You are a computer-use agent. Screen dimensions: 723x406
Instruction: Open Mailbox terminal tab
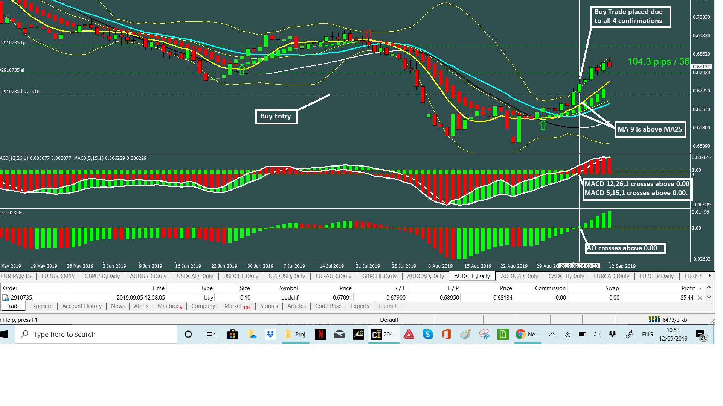point(169,306)
